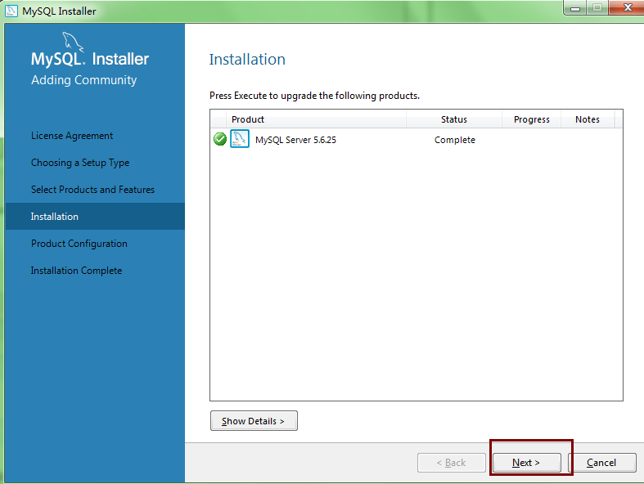Go to Installation Complete step
The image size is (644, 484).
76,271
